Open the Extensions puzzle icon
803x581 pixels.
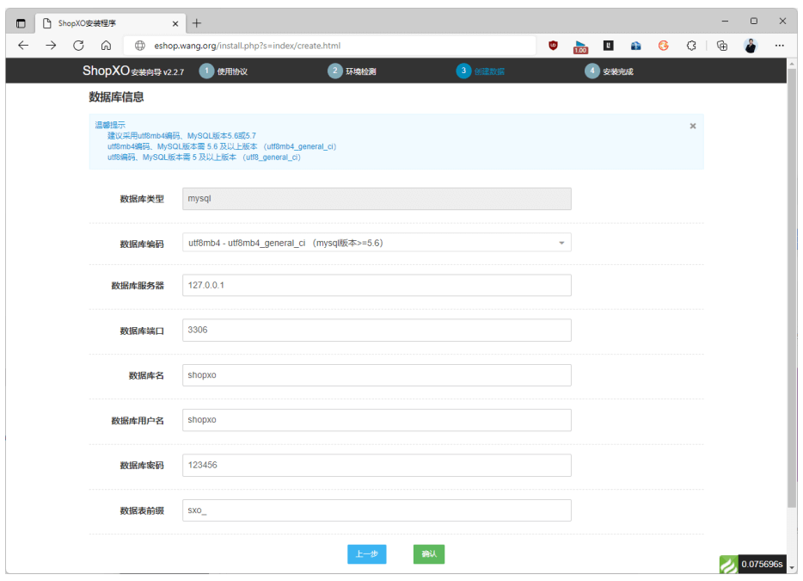tap(691, 46)
